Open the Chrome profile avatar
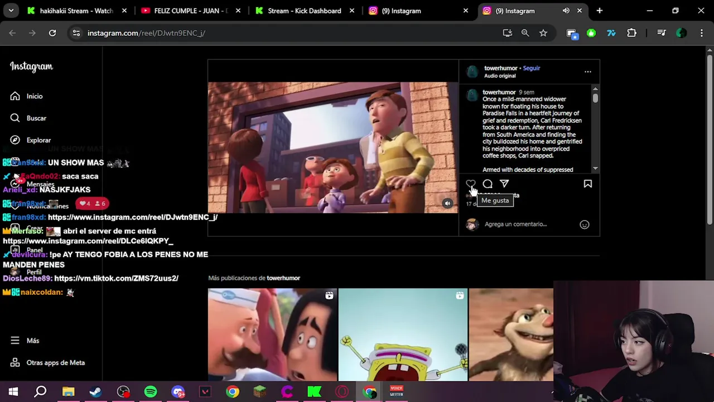This screenshot has height=402, width=714. tap(681, 33)
